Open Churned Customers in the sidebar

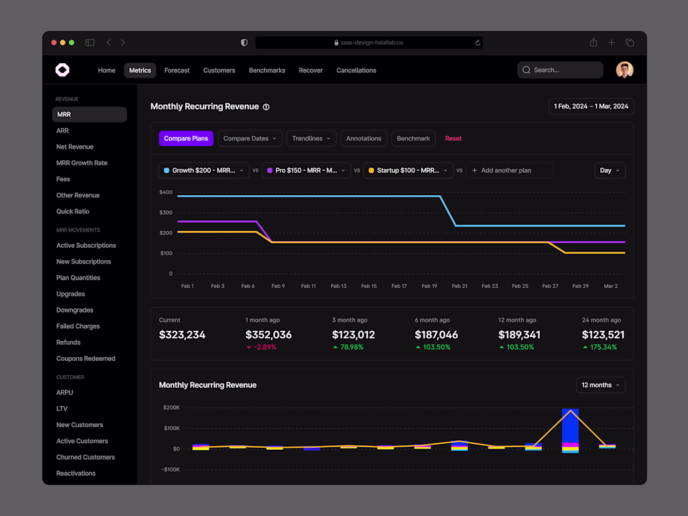tap(86, 457)
